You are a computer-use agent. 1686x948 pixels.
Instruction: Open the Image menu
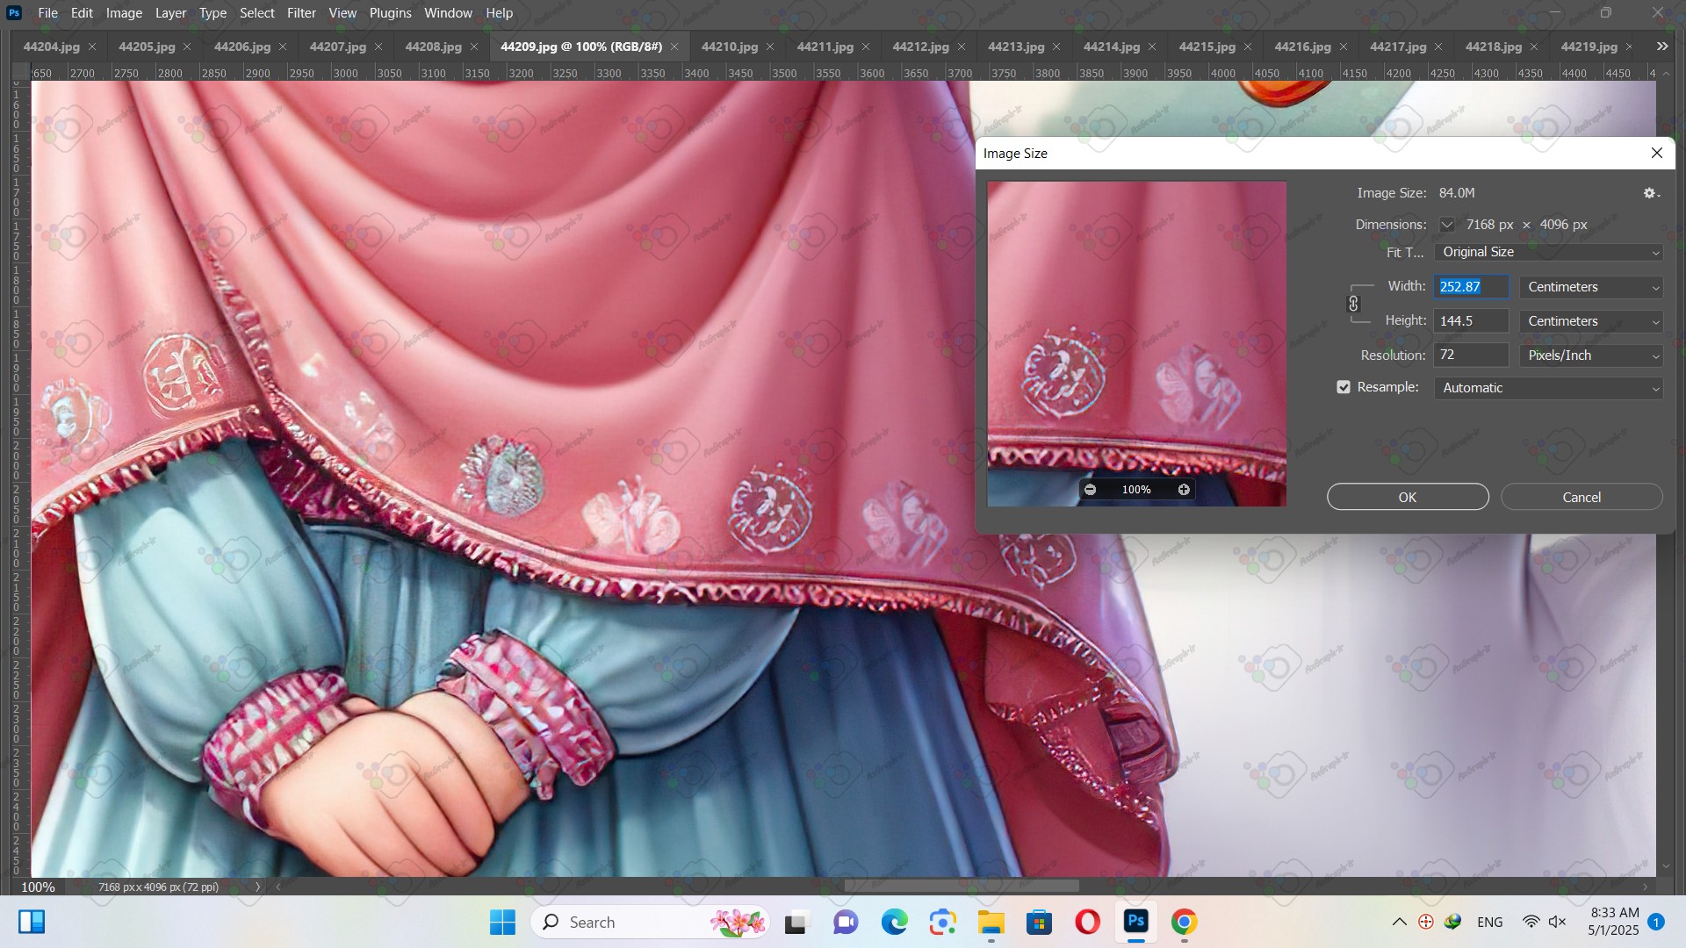[x=124, y=13]
